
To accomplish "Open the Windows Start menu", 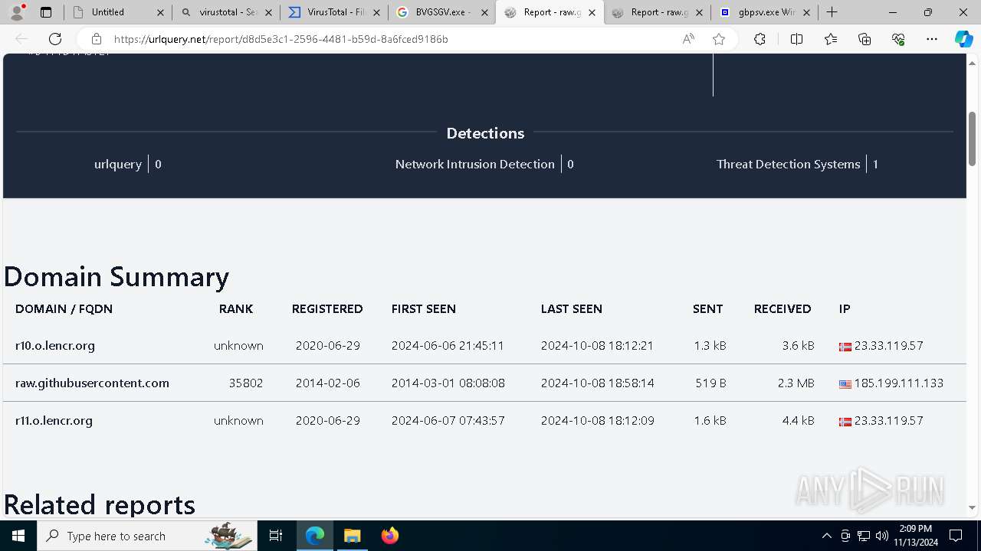I will coord(18,536).
